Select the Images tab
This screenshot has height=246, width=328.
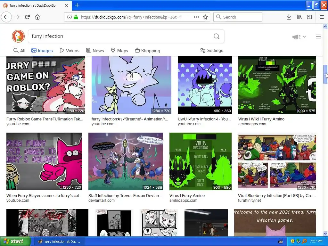[42, 51]
